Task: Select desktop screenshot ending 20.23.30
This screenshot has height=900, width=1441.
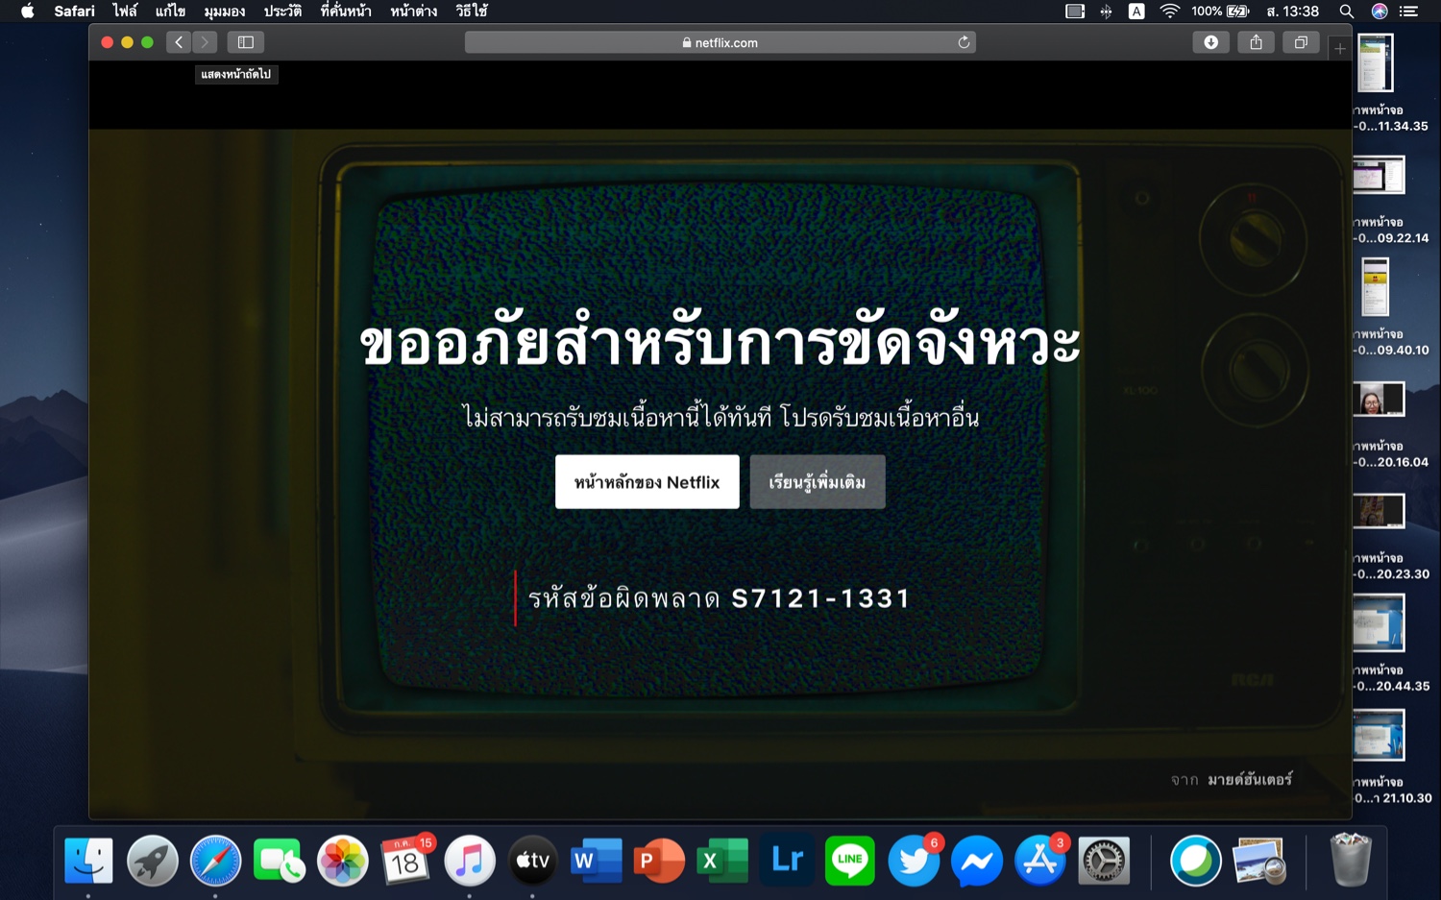Action: [x=1379, y=511]
